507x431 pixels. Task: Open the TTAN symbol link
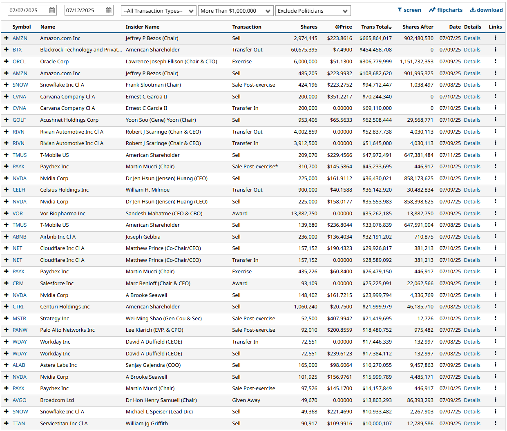click(x=19, y=423)
